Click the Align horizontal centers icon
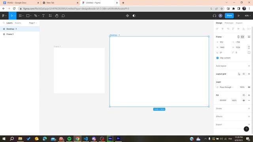253x142 pixels. pos(223,29)
